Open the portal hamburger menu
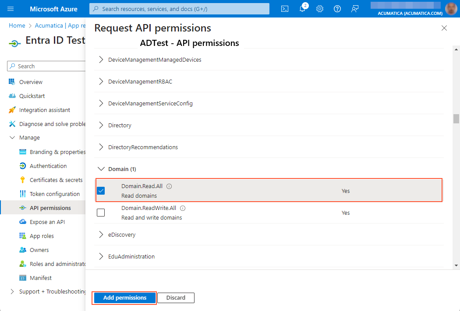 pyautogui.click(x=11, y=9)
